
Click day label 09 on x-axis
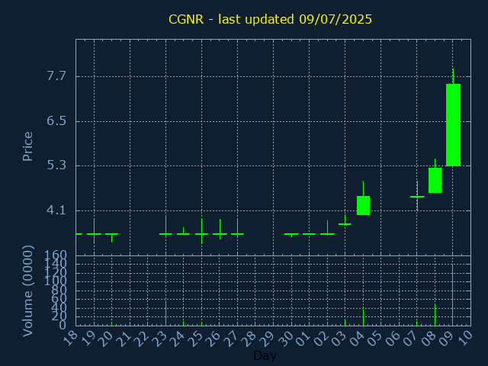448,339
